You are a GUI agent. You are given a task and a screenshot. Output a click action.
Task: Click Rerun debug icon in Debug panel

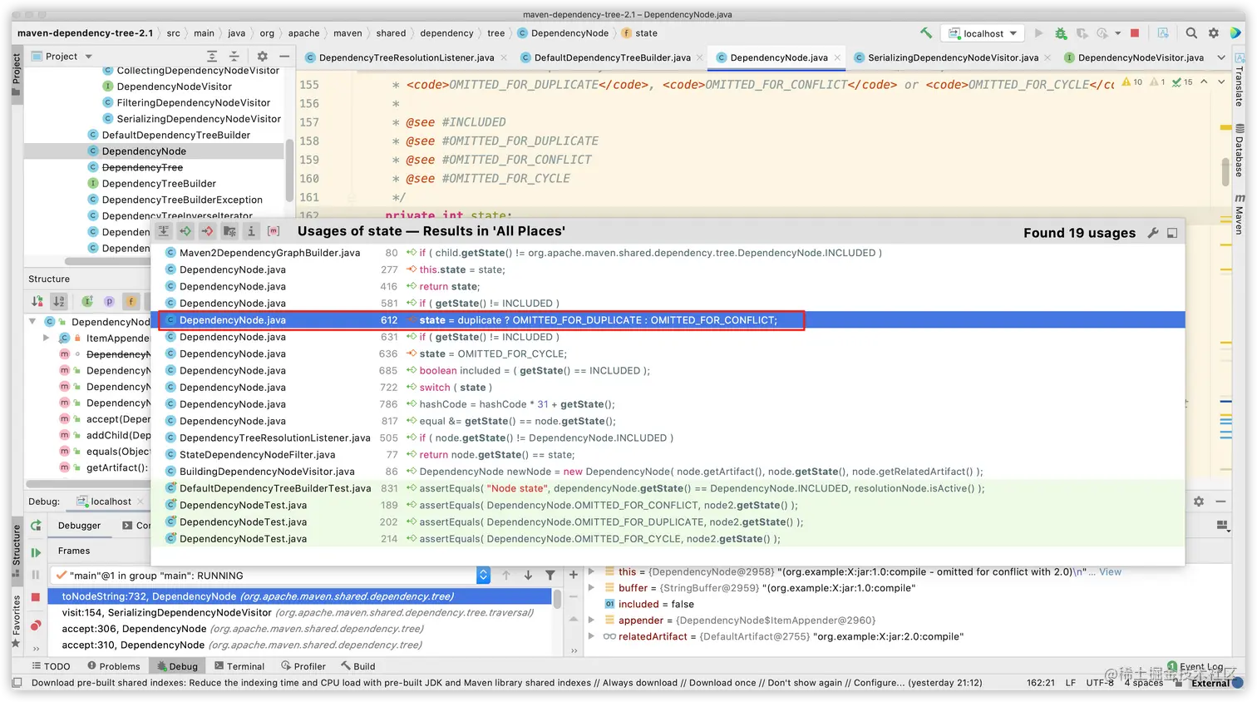click(36, 526)
